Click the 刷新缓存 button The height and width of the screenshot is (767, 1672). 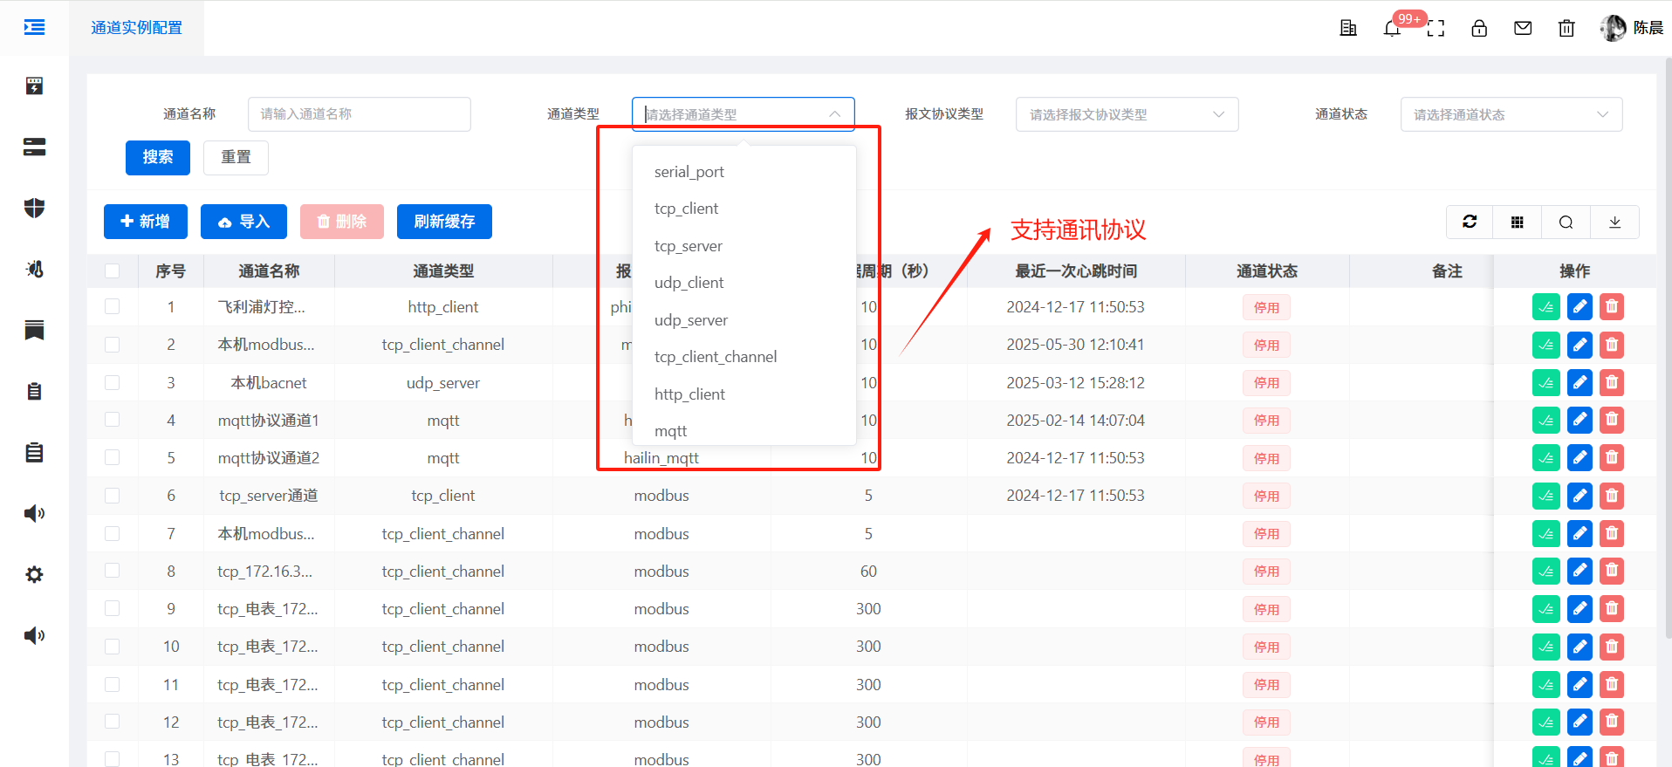tap(444, 222)
